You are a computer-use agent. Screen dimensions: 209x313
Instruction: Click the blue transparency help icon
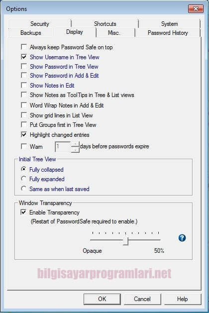[182, 238]
